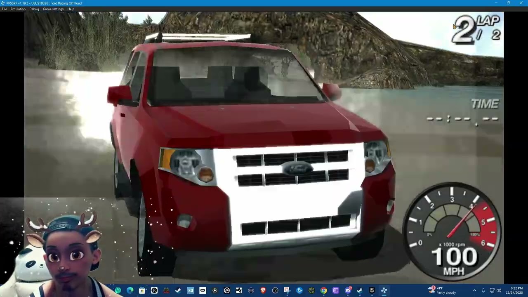Click the Lap 2/2 counter
This screenshot has width=528, height=297.
click(476, 29)
